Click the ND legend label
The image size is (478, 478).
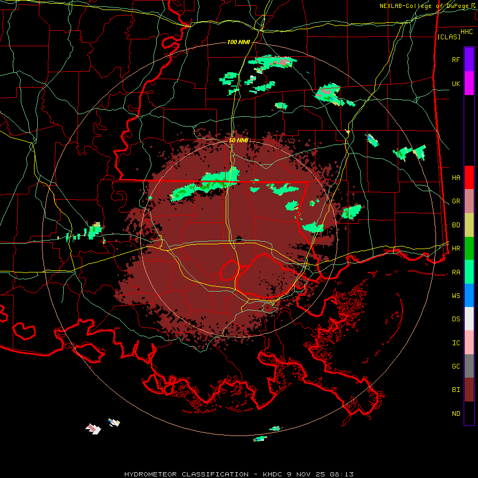pos(456,413)
